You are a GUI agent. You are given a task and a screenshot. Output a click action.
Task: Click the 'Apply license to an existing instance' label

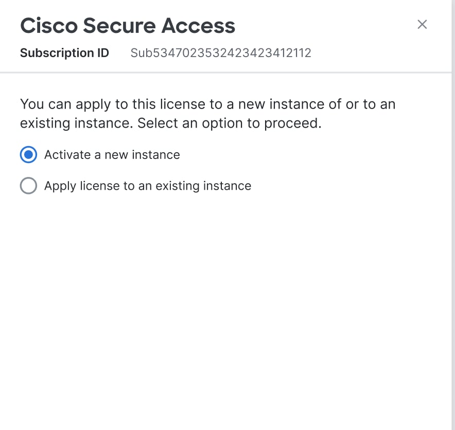click(148, 186)
